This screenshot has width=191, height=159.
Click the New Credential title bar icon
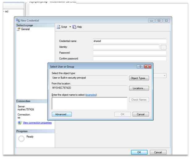point(18,20)
